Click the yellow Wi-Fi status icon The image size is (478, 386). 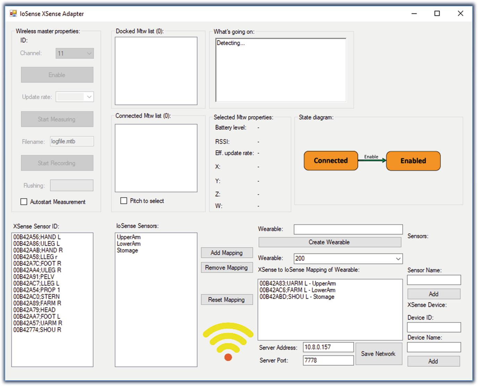pos(228,342)
